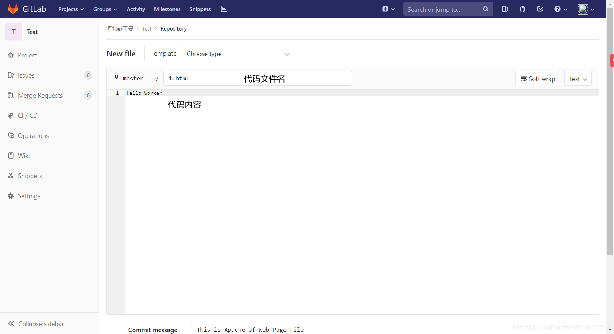Open the To-Do list checkmark icon
Image resolution: width=614 pixels, height=334 pixels.
[540, 9]
